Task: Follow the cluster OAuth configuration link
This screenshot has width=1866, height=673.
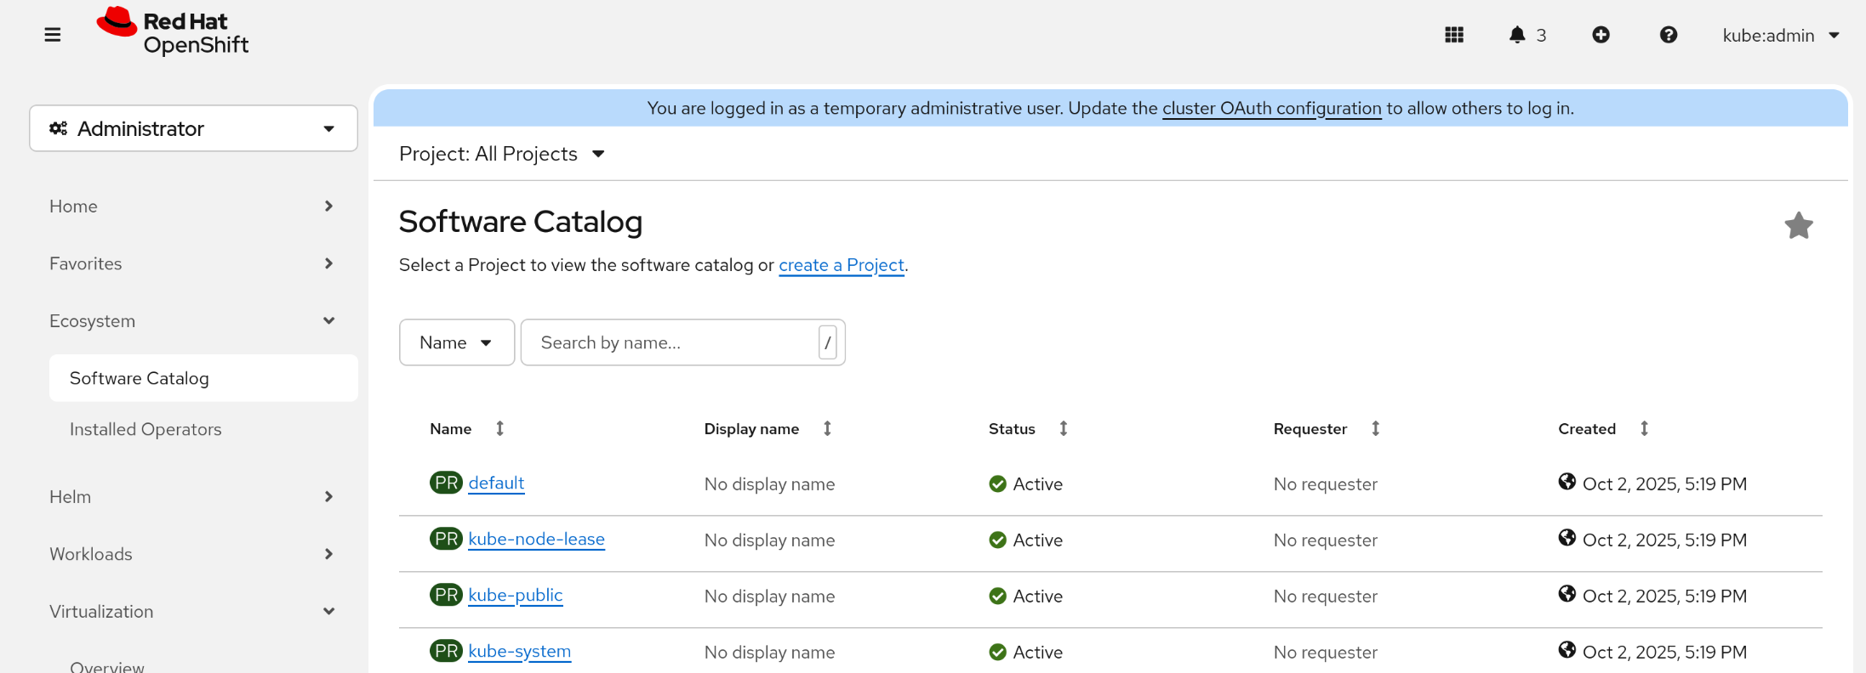Action: click(1271, 109)
